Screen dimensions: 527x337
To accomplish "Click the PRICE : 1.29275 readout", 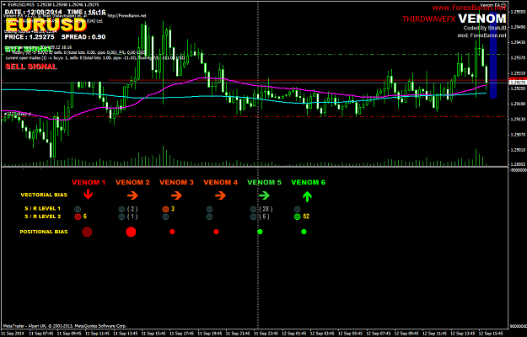I will (30, 37).
